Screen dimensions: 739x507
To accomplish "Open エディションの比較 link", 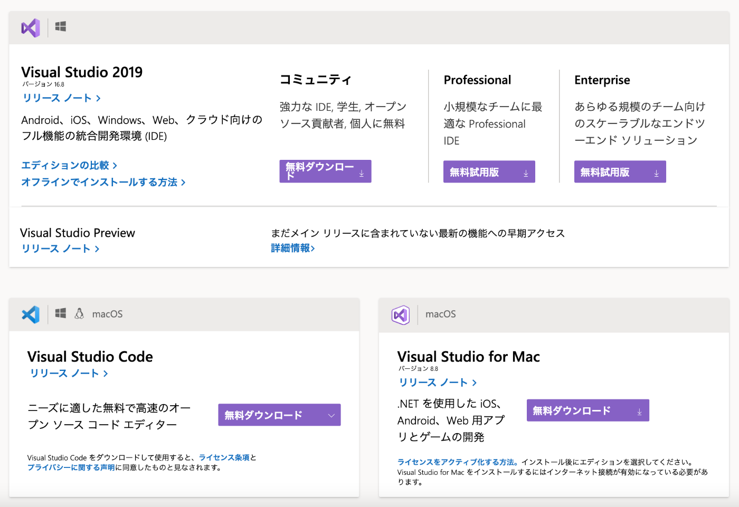I will coord(69,166).
